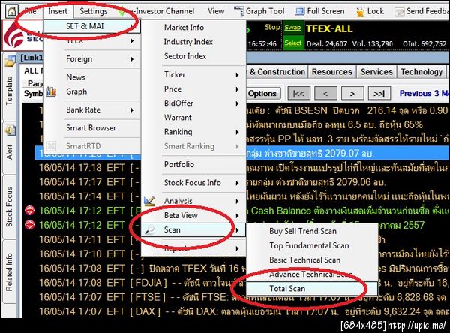The image size is (450, 333).
Task: Select Smart Browser menu entry
Action: point(91,127)
